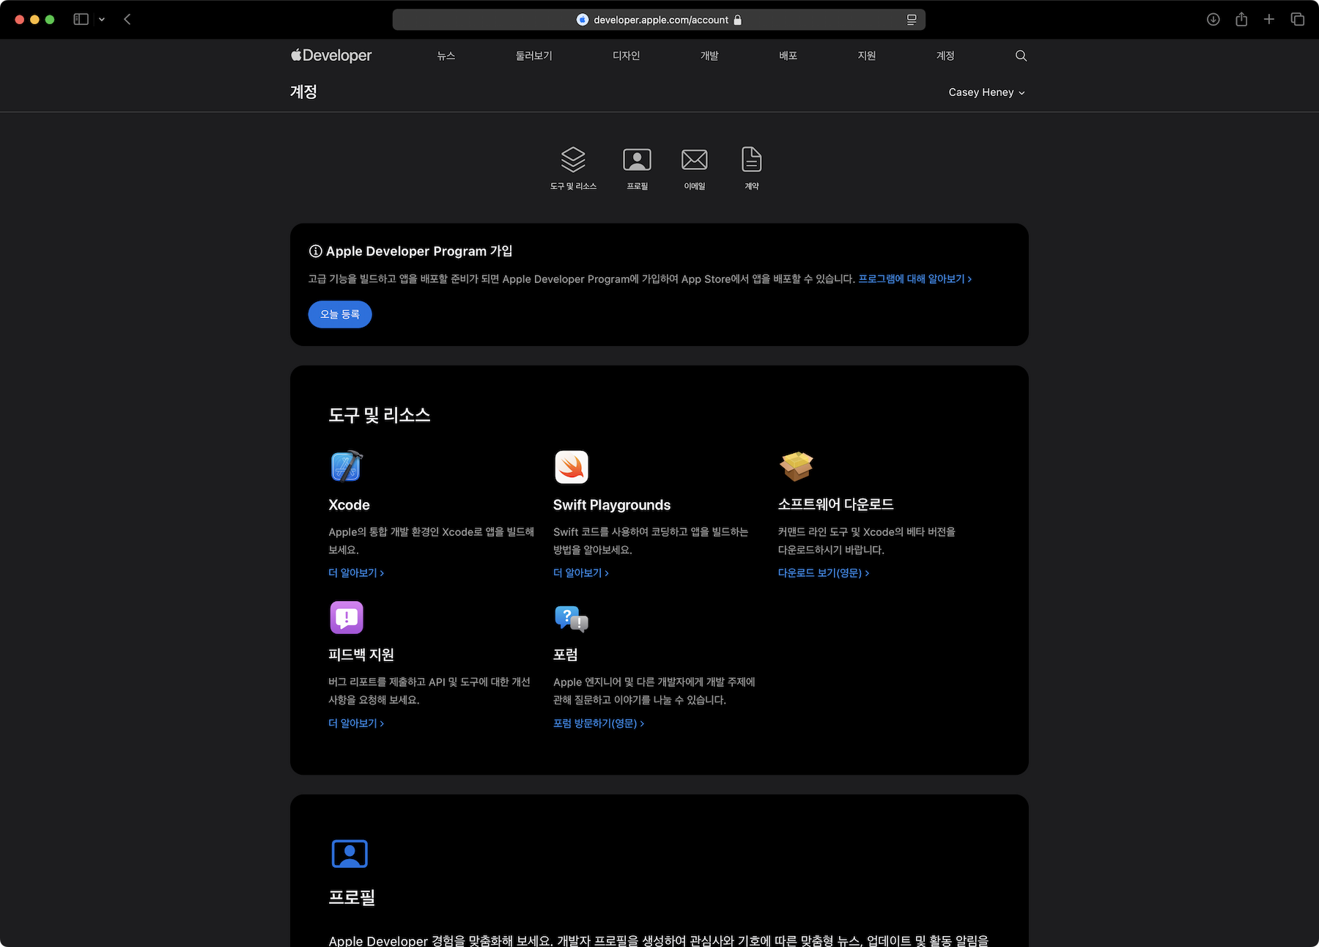Open the search magnifier in navigation
The width and height of the screenshot is (1319, 947).
click(1021, 56)
